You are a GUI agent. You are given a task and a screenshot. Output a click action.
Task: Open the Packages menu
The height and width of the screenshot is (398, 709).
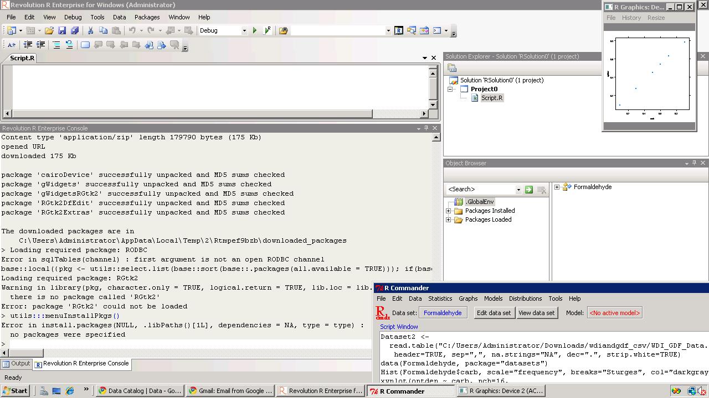click(147, 17)
